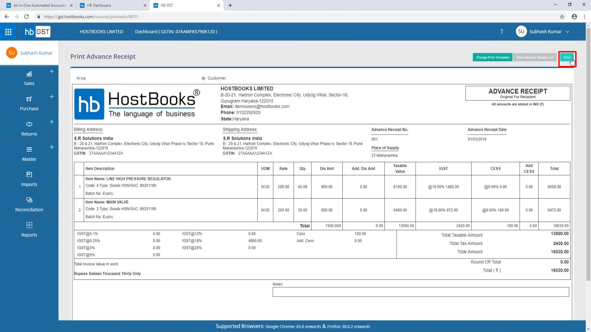Click the IGST@18% value 4860.00
This screenshot has height=332, width=591.
coord(255,241)
